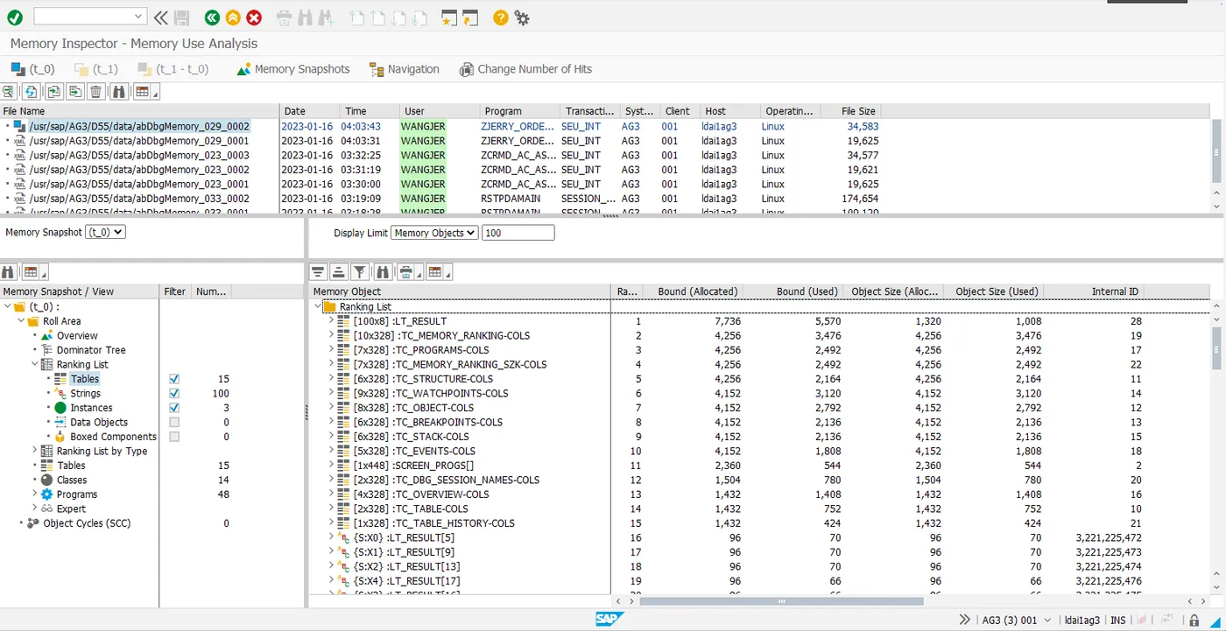Click the Generate Shortcut icon
Image resolution: width=1226 pixels, height=631 pixels.
pyautogui.click(x=470, y=18)
